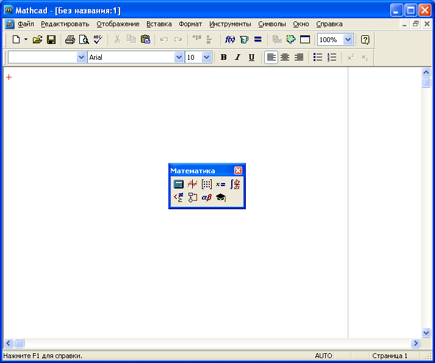The width and height of the screenshot is (435, 363).
Task: Open Calculus integral palette in Математика
Action: (x=235, y=184)
